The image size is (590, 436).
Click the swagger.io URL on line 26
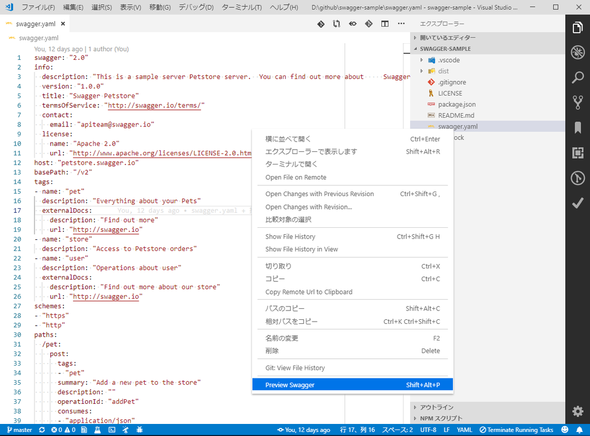[x=106, y=296]
